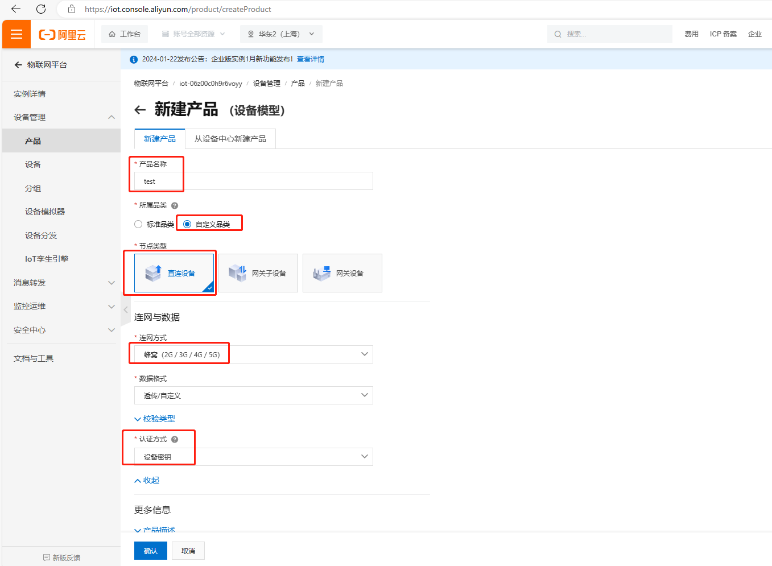The width and height of the screenshot is (772, 566).
Task: Click the ICP 备案 header link
Action: point(723,34)
